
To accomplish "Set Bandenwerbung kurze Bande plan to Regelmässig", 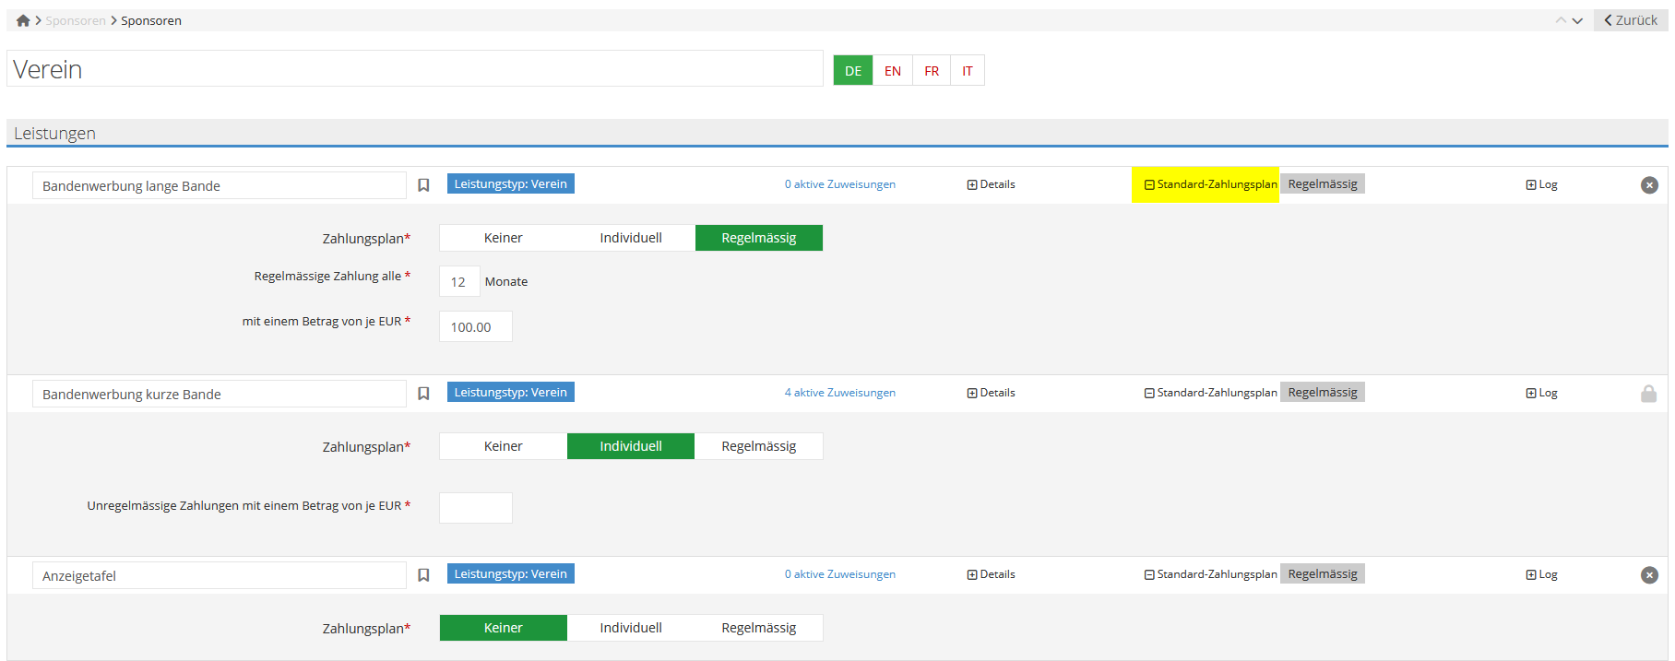I will pos(758,446).
